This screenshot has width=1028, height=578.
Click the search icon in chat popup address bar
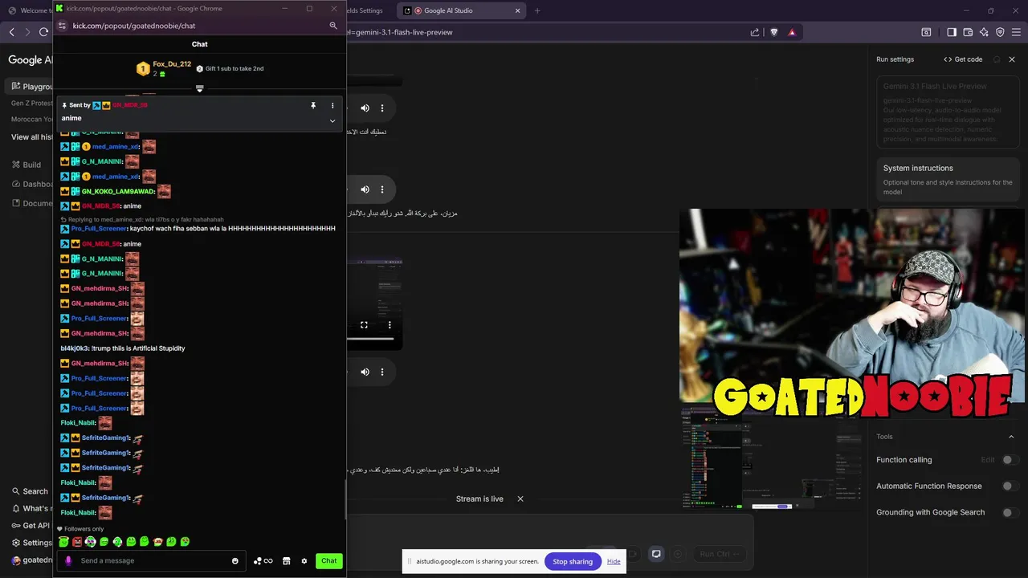[x=333, y=26]
